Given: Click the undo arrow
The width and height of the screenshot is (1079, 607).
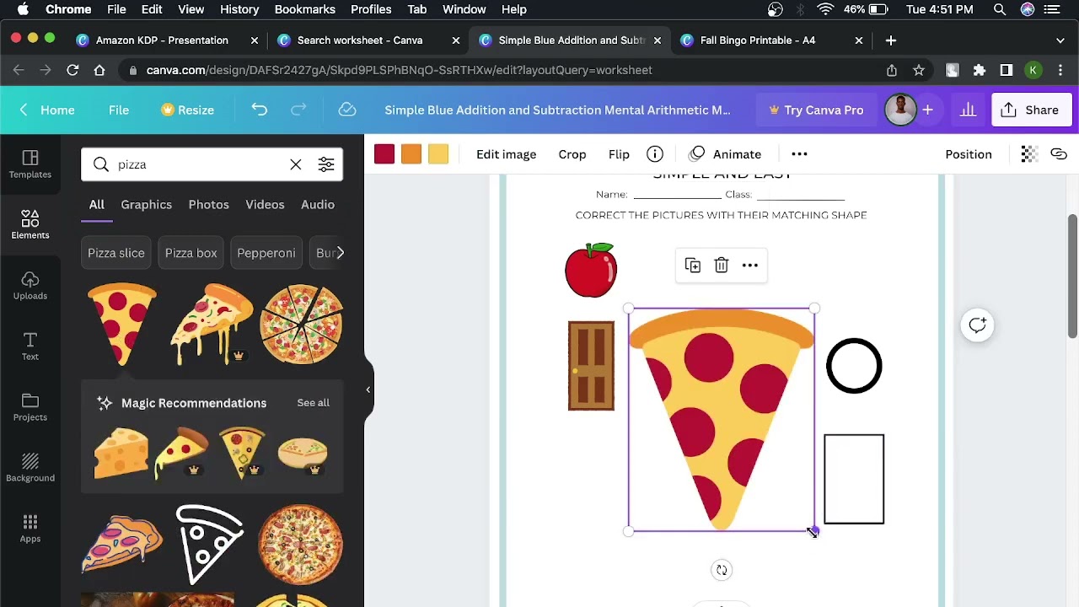Looking at the screenshot, I should [259, 110].
